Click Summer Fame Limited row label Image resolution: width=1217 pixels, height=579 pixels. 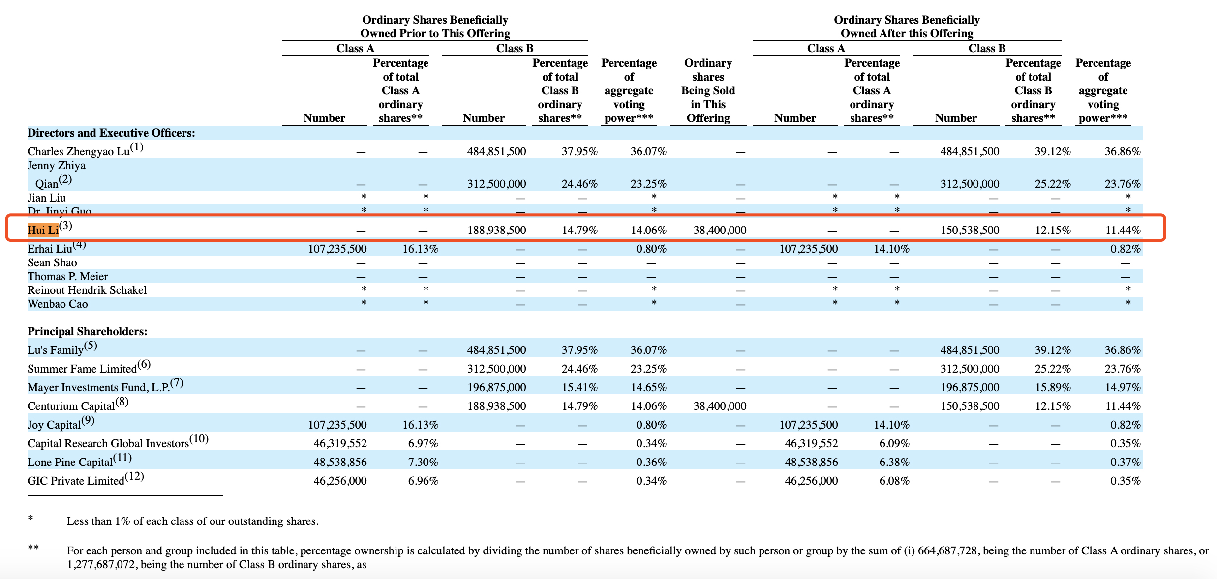82,369
